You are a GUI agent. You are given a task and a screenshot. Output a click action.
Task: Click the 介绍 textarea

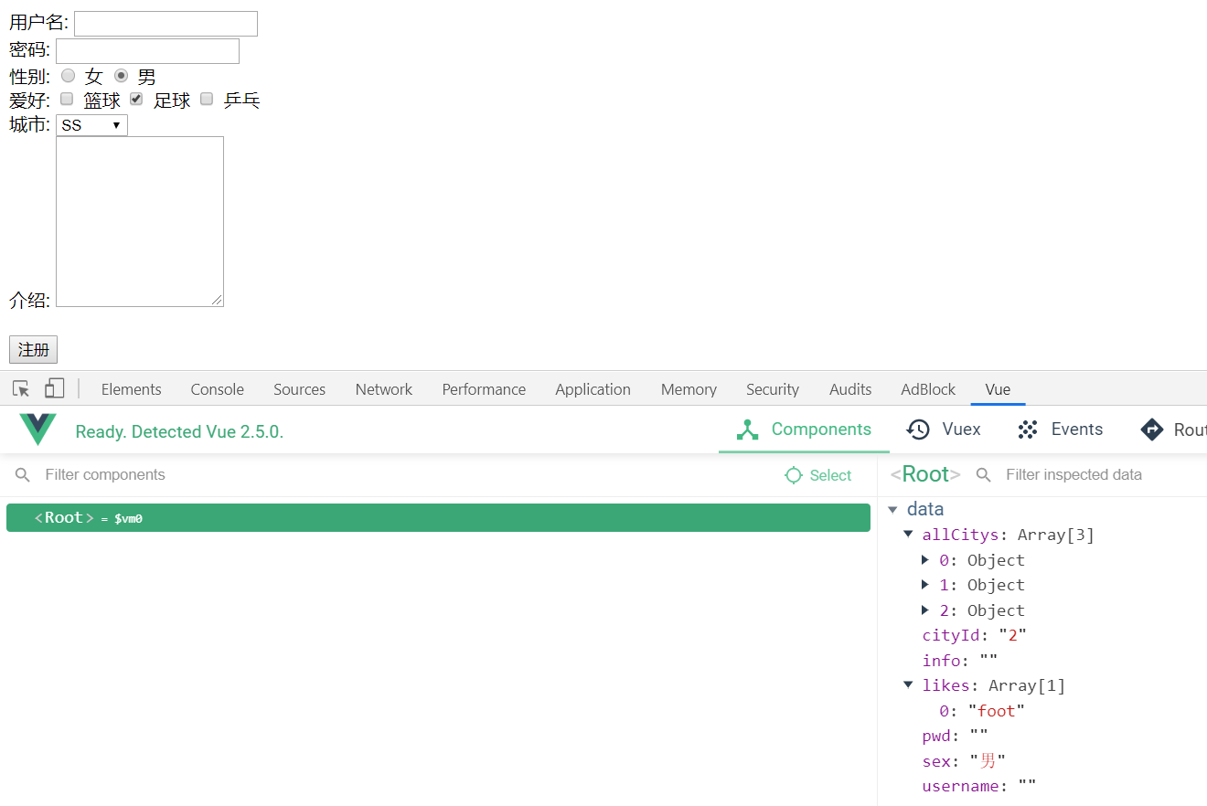click(x=140, y=221)
